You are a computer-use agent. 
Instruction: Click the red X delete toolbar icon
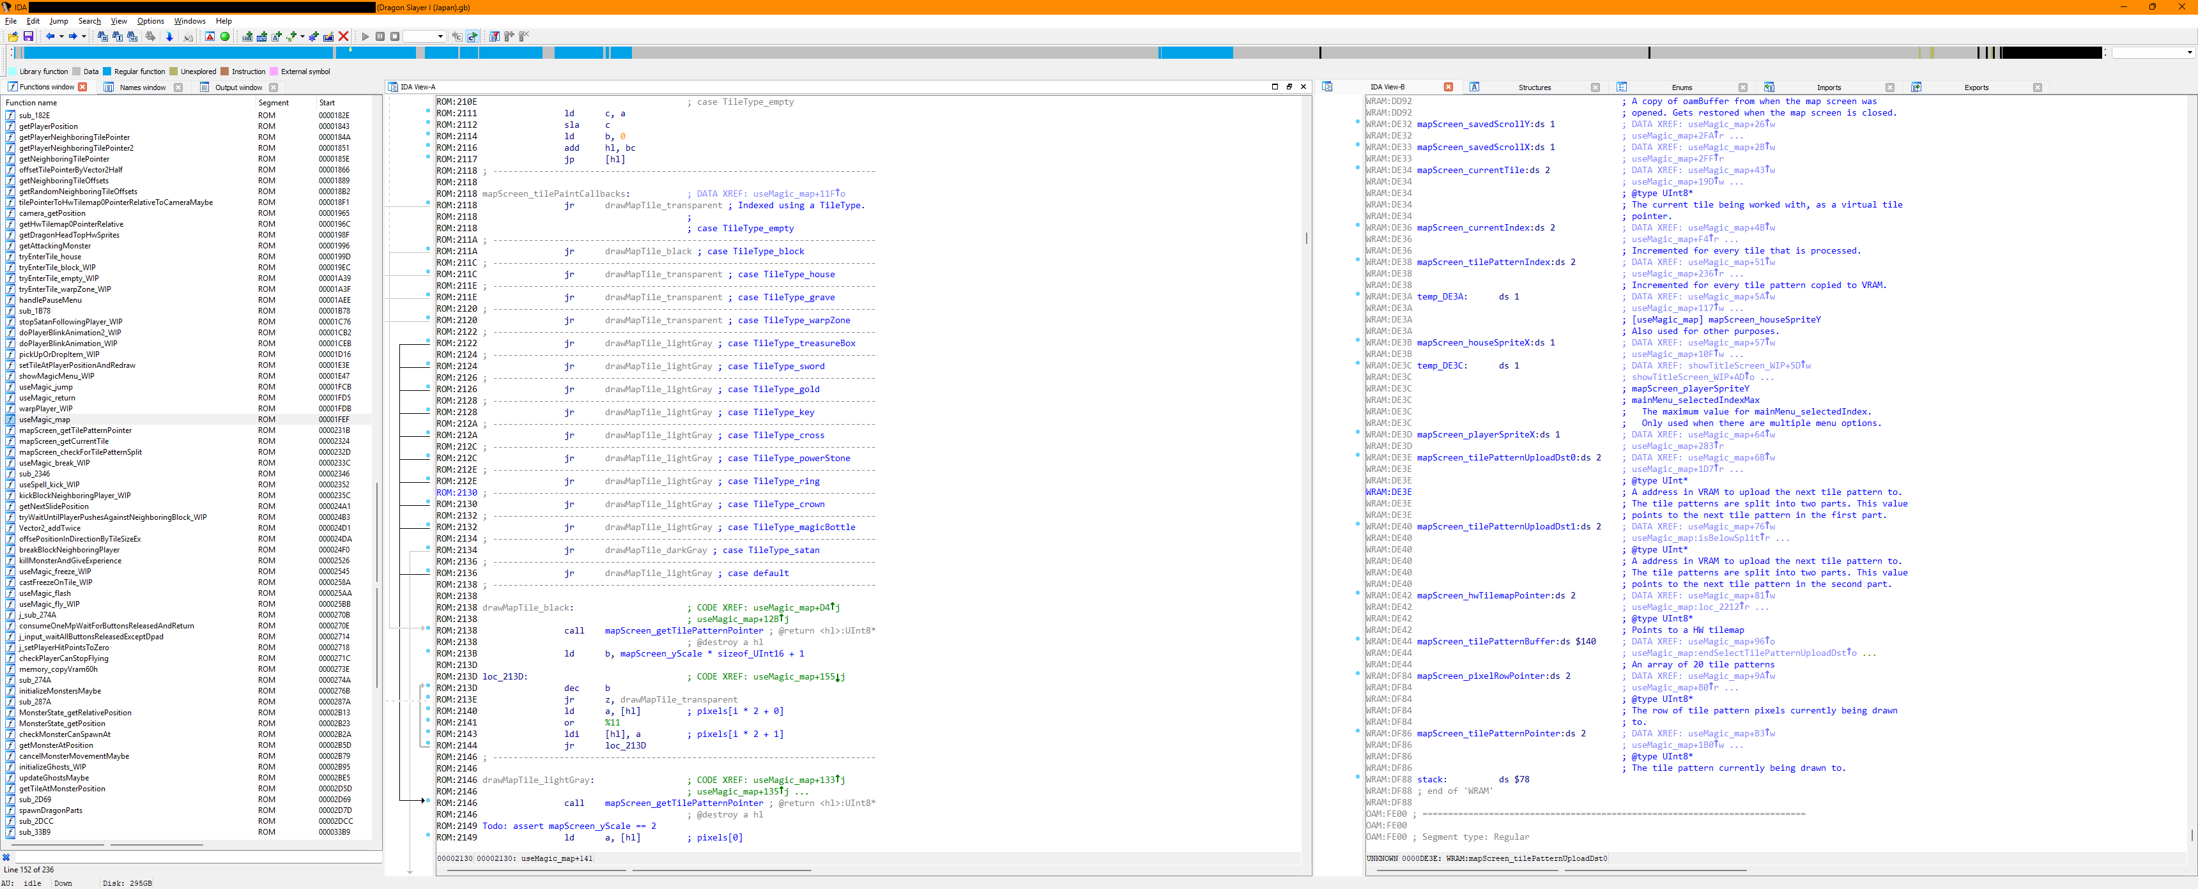344,36
